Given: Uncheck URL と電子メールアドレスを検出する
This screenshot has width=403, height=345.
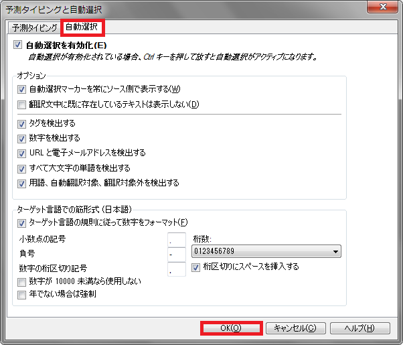Looking at the screenshot, I should (22, 153).
